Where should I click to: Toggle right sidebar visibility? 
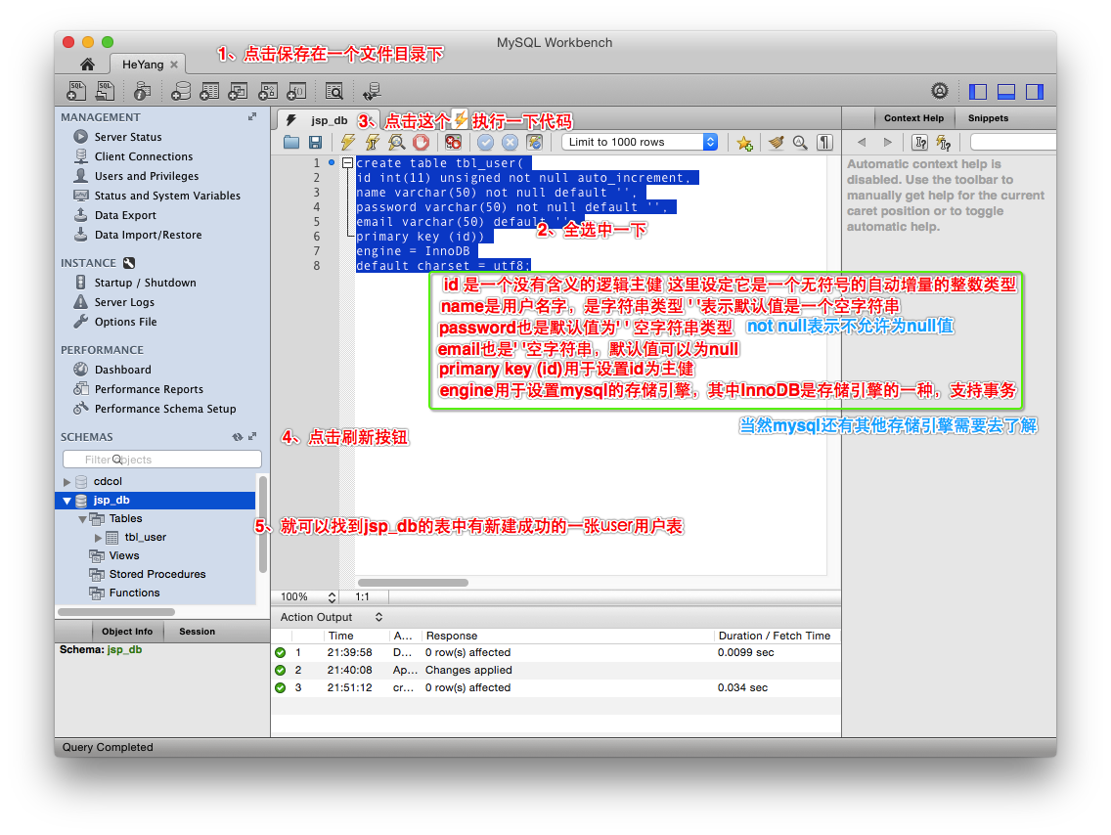point(1035,91)
